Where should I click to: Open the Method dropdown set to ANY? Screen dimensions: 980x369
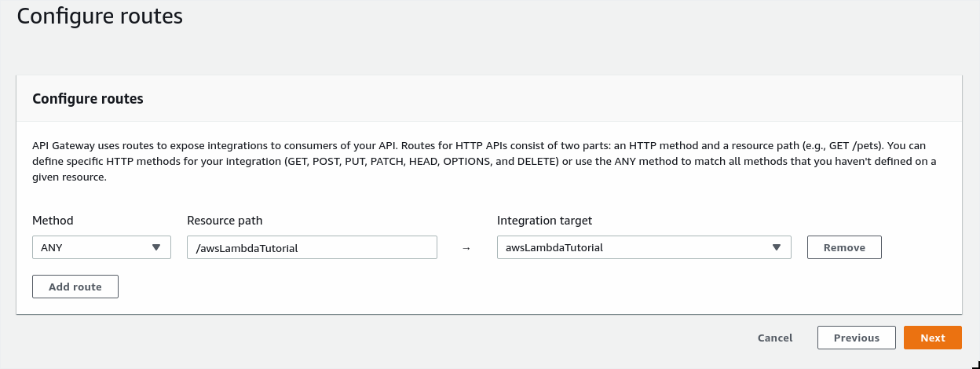[x=101, y=247]
